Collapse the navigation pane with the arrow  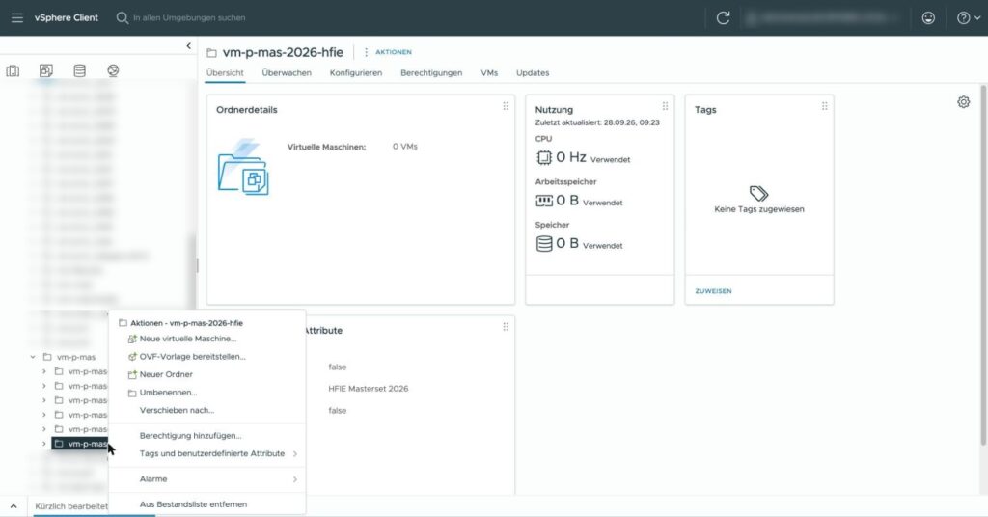(188, 45)
